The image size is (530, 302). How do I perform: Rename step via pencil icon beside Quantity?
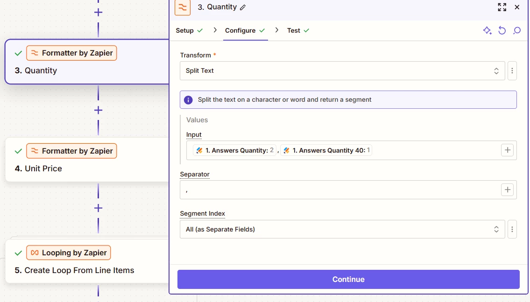pos(243,7)
